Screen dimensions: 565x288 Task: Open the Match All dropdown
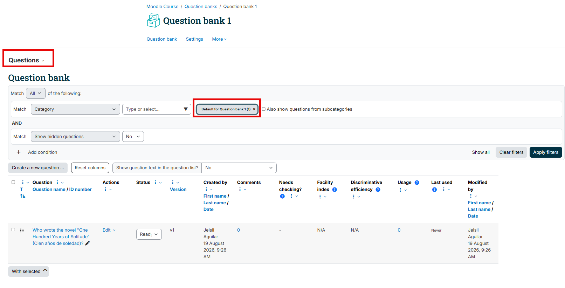tap(36, 94)
